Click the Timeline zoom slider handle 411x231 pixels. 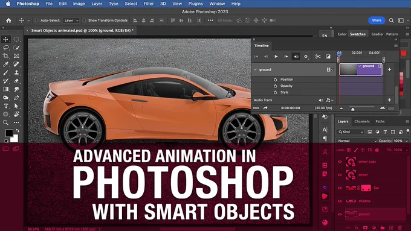pos(353,109)
